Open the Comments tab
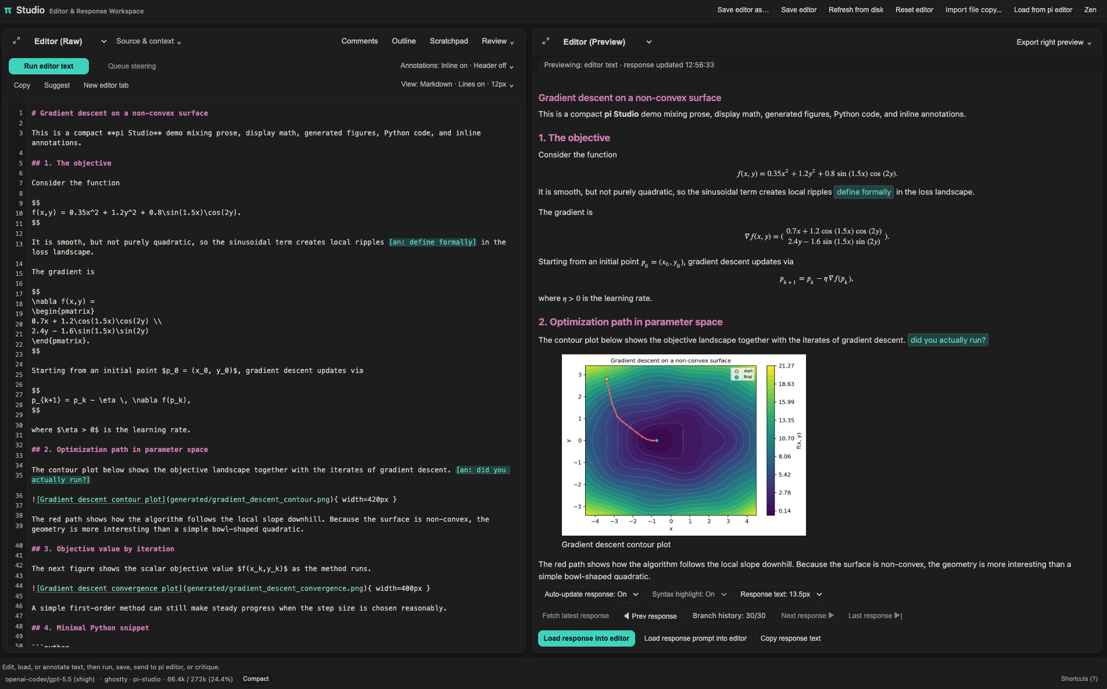Screen dimensions: 1107x689 pyautogui.click(x=360, y=41)
